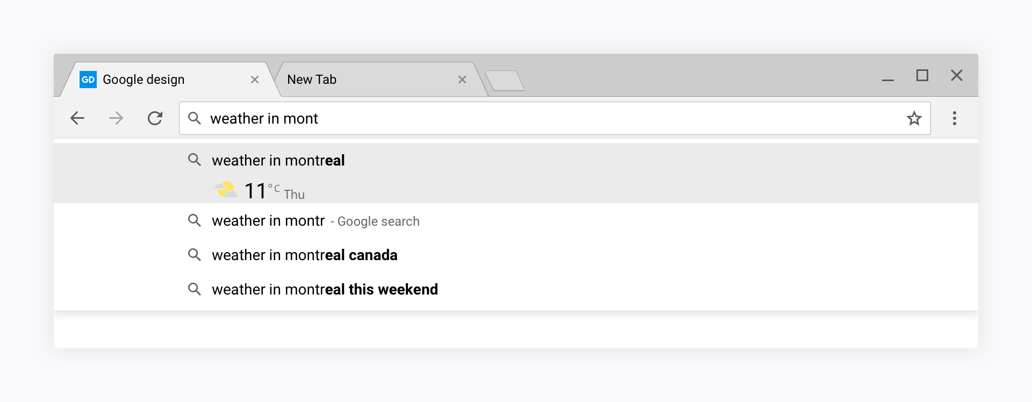Click the partly cloudy weather icon

226,190
